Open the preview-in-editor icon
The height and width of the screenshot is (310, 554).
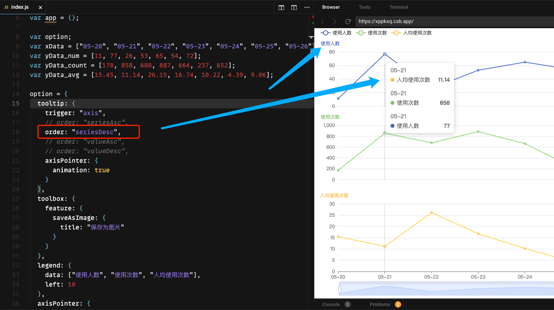tap(294, 7)
